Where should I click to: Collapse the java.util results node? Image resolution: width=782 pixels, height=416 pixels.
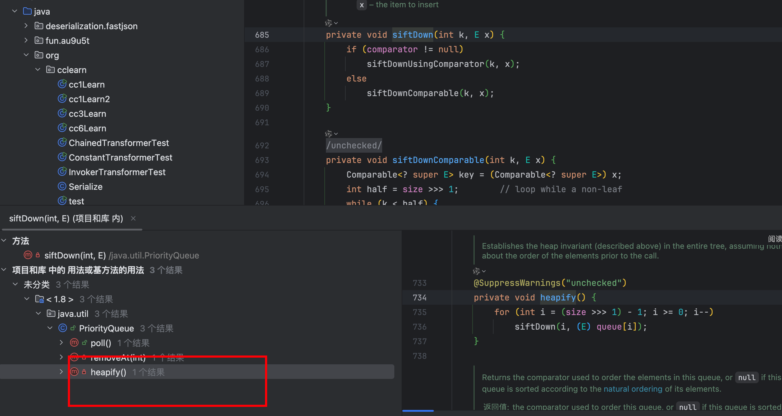[38, 313]
